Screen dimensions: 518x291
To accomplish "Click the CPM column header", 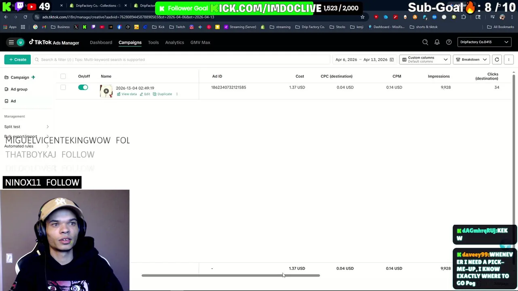I will point(397,76).
